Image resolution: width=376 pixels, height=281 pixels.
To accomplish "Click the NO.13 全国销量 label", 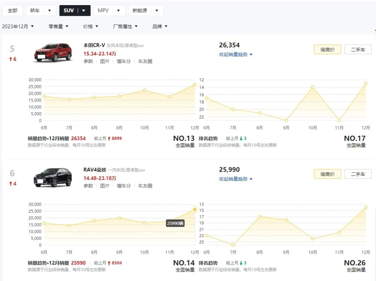I will tap(184, 141).
